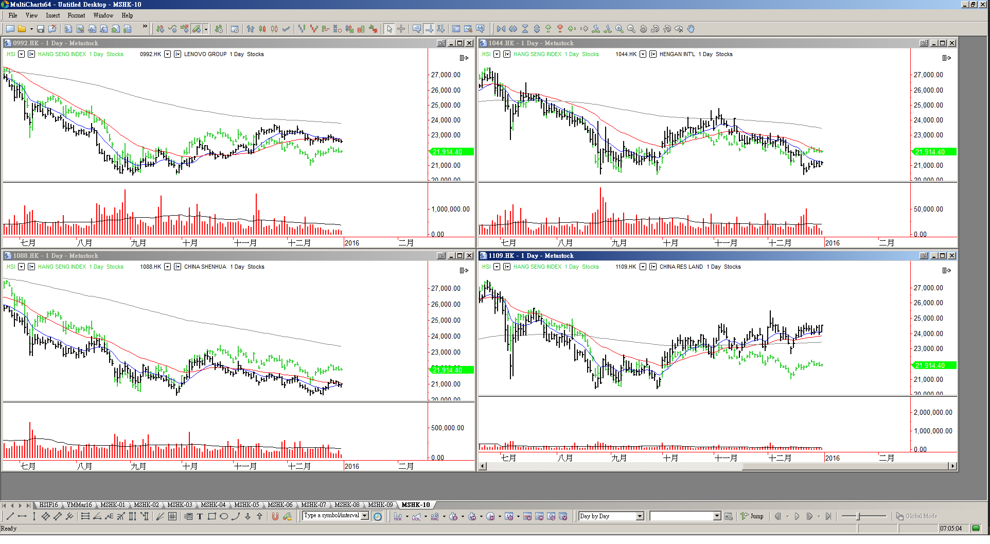Pick the Ellipse drawing tool

[223, 516]
